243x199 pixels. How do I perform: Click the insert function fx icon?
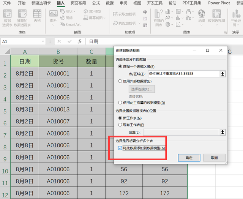(x=79, y=41)
